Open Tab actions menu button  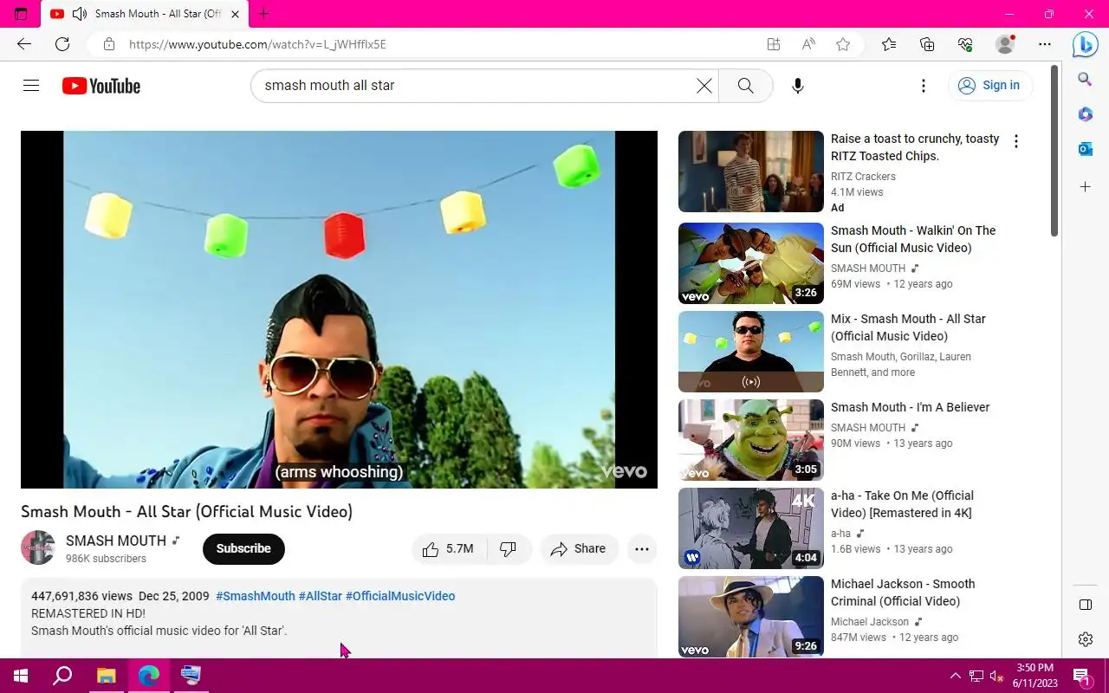[21, 14]
